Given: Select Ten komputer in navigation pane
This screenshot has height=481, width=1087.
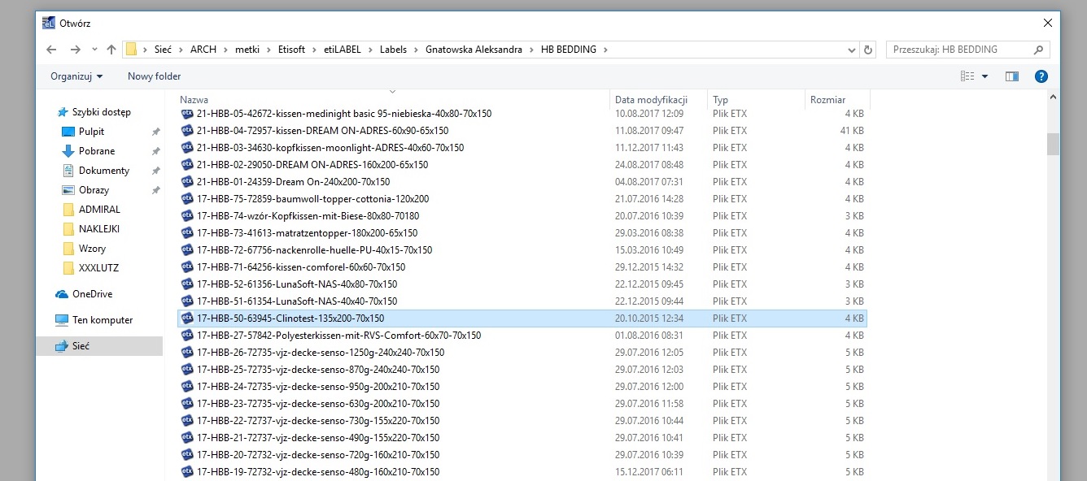Looking at the screenshot, I should point(102,320).
